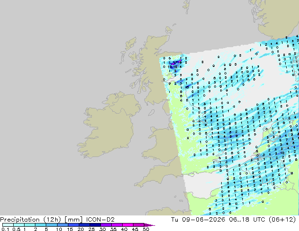Click the 10–15 mm legend swatch
Viewport: 299px width, 231px height.
click(x=62, y=225)
